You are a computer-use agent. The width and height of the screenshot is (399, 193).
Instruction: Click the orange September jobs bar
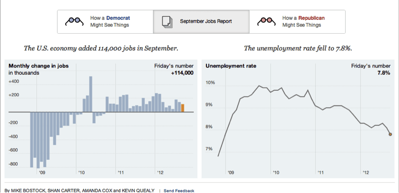183,108
